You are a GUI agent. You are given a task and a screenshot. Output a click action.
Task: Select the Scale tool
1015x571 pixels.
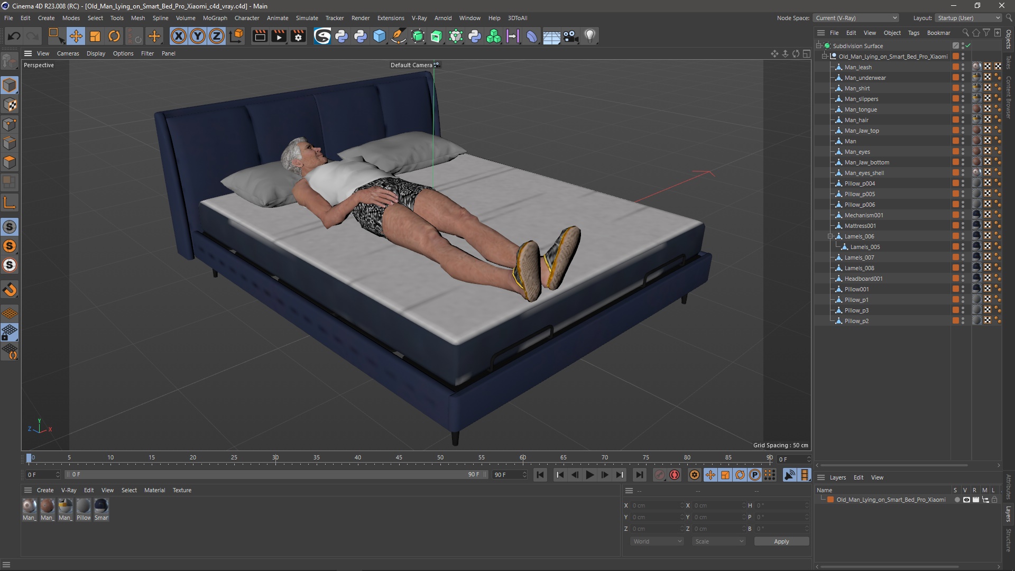click(x=95, y=36)
